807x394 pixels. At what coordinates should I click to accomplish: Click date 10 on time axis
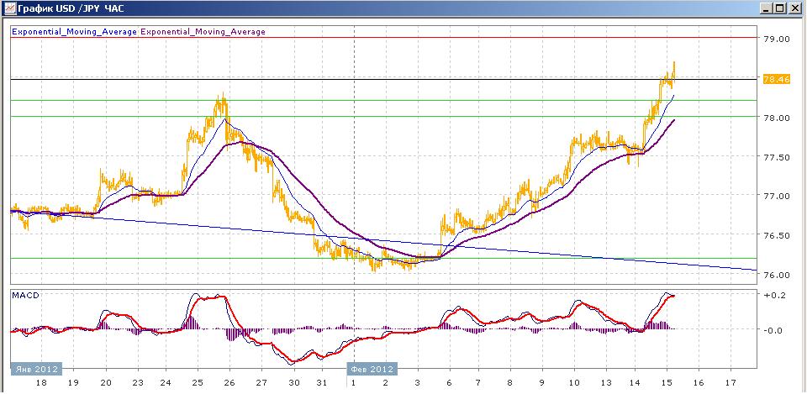click(574, 383)
